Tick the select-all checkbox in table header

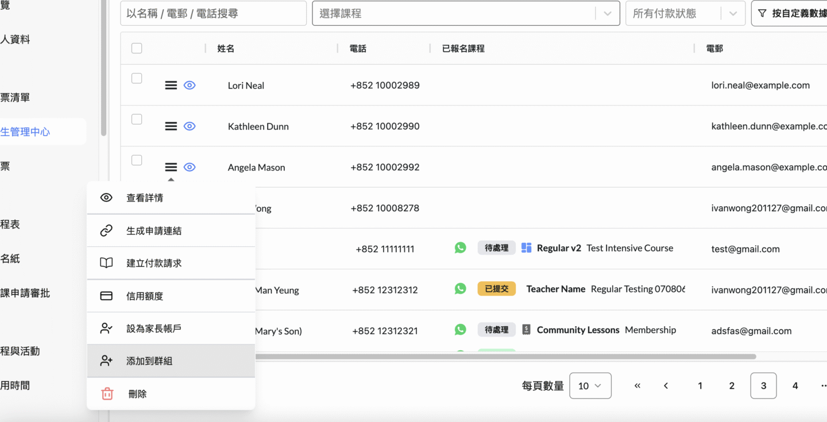click(137, 48)
